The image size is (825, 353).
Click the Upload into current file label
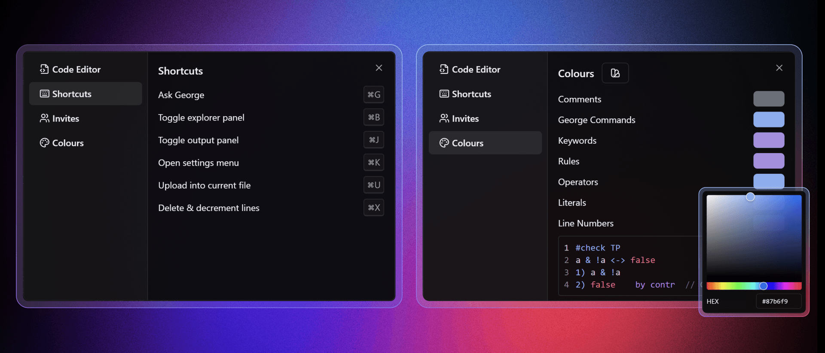point(205,185)
